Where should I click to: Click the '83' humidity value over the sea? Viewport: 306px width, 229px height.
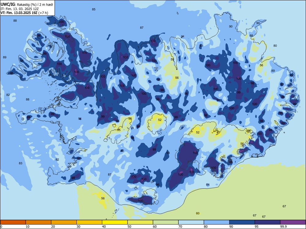pos(21,163)
